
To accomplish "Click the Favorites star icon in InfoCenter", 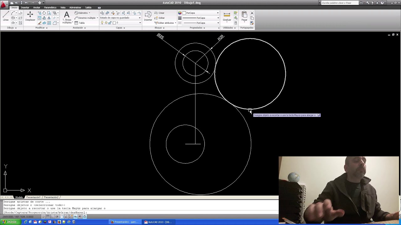I will [377, 3].
